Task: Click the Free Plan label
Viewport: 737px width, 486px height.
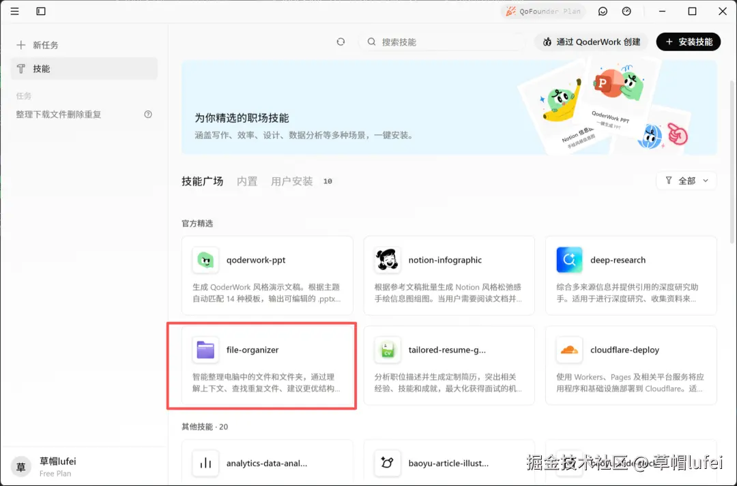Action: point(55,473)
